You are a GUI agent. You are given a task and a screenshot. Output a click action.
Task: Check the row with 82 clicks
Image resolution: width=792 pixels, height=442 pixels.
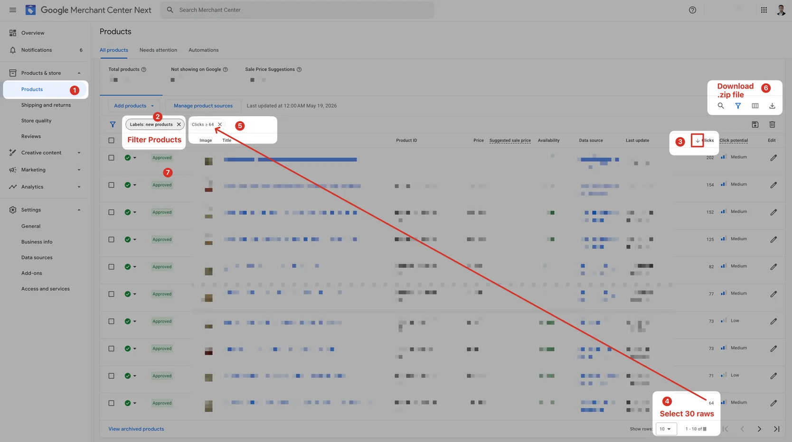coord(111,267)
